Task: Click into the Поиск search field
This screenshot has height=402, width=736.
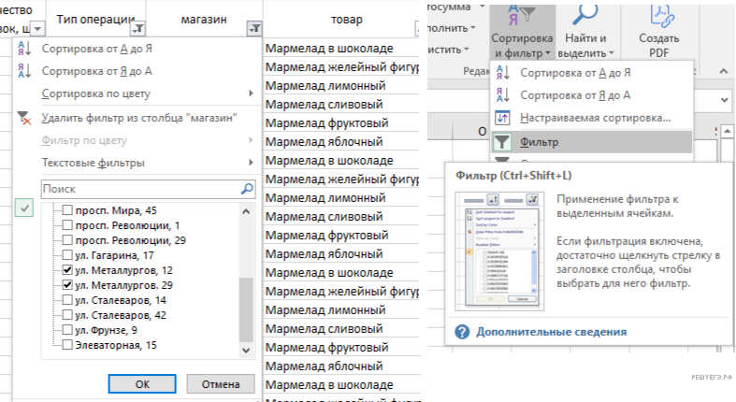Action: point(138,189)
